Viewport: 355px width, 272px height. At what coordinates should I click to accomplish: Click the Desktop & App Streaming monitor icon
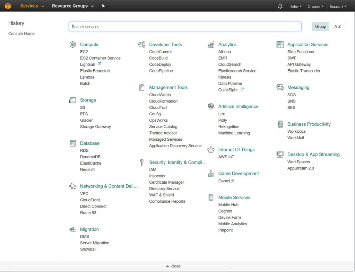[280, 154]
